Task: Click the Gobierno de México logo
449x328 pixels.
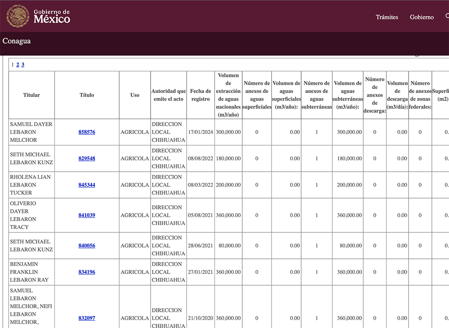Action: pos(38,16)
